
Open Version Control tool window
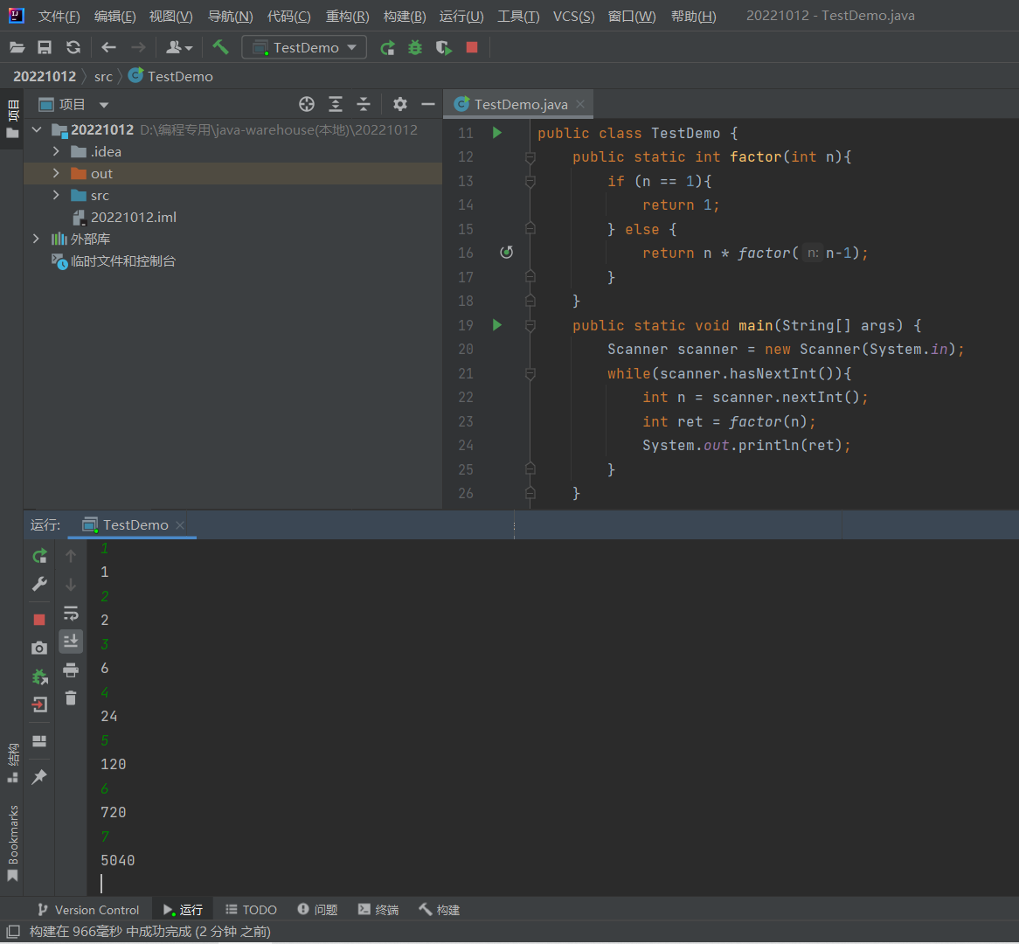point(87,910)
